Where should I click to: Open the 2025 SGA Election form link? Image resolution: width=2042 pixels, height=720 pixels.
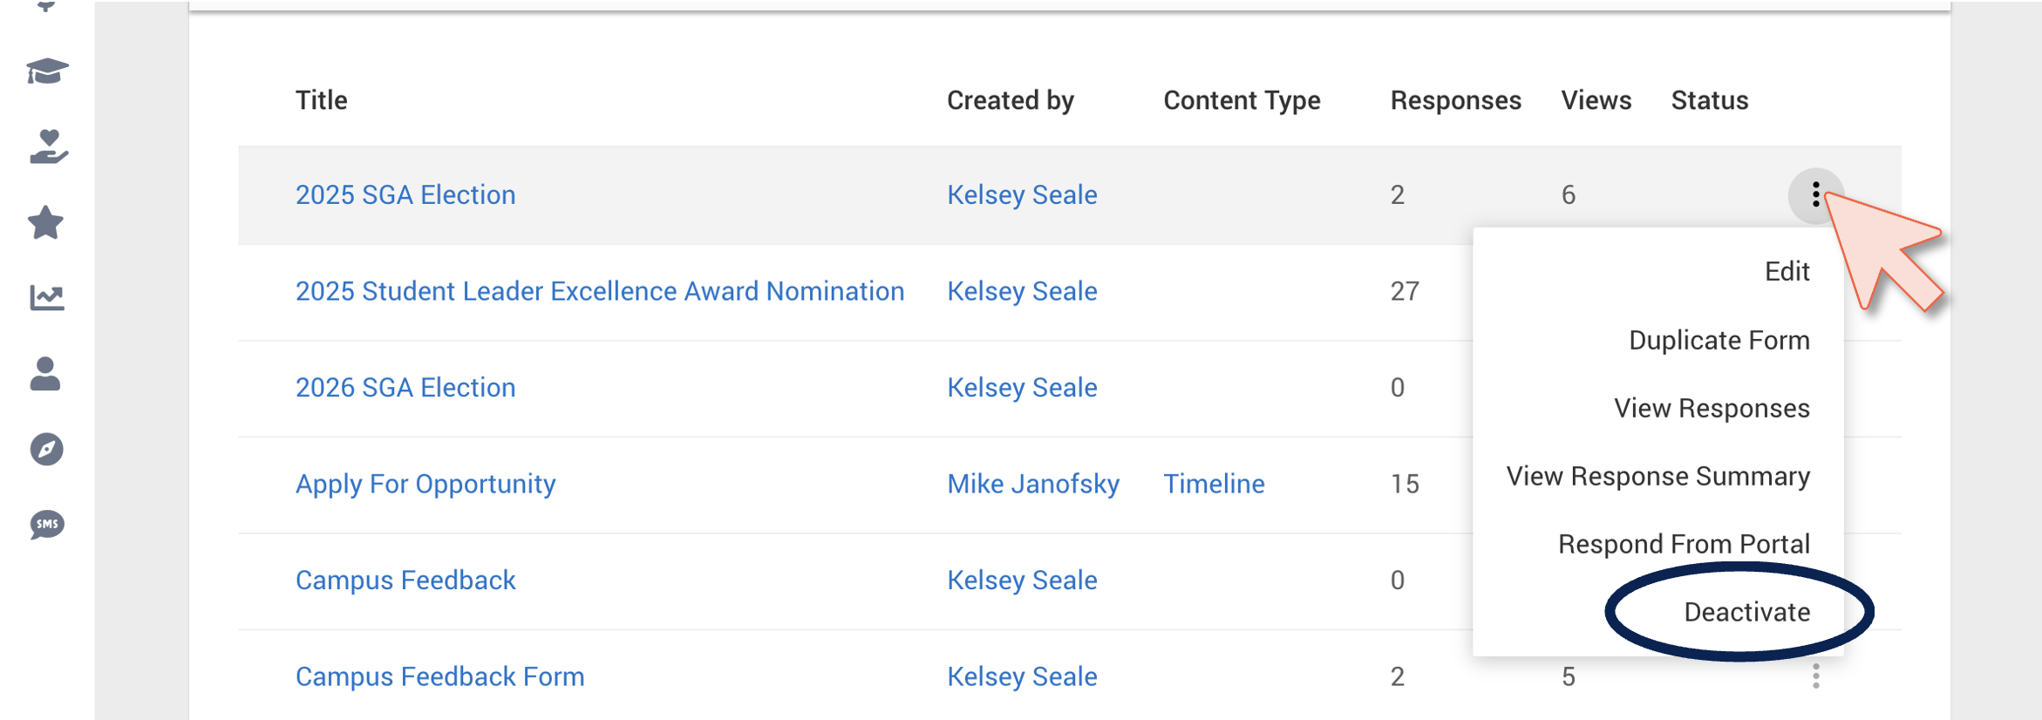[405, 194]
